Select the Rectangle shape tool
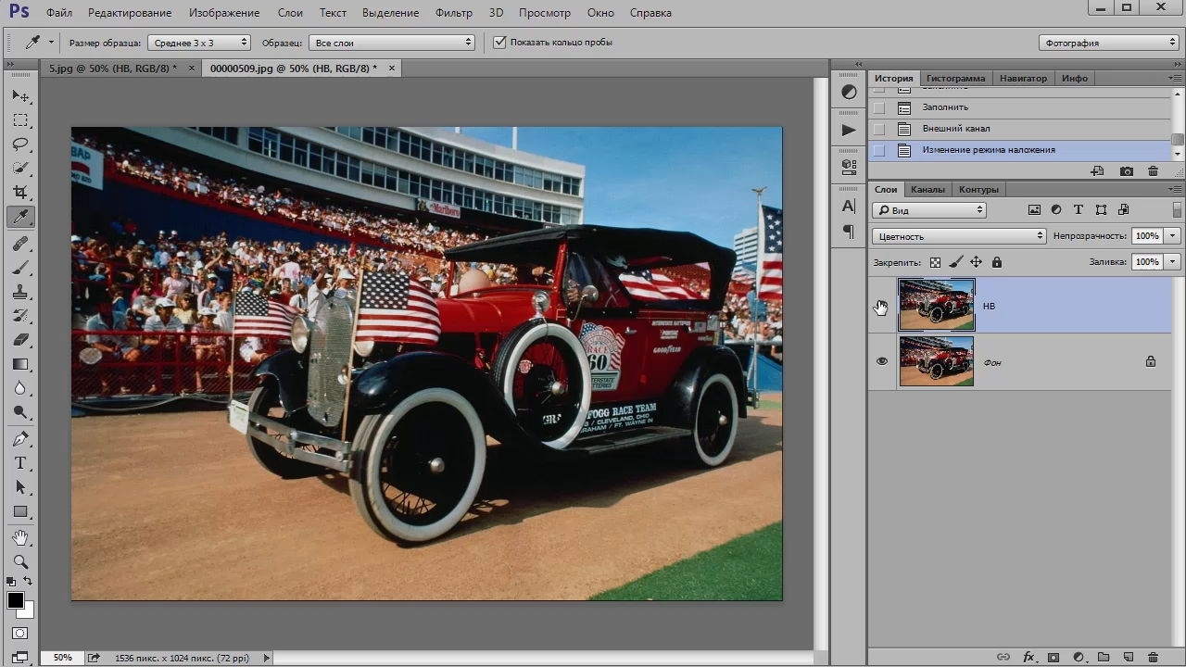The width and height of the screenshot is (1186, 667). click(20, 511)
